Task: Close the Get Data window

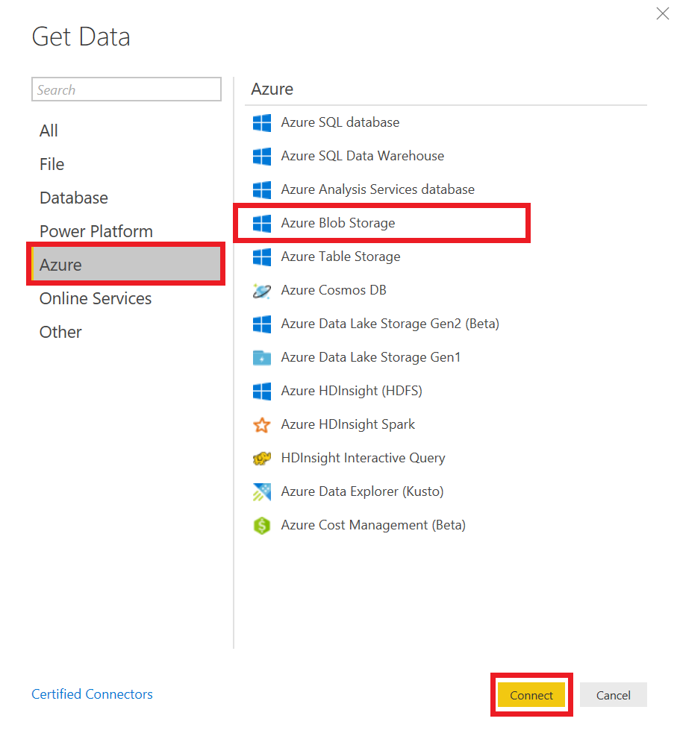Action: [x=662, y=13]
